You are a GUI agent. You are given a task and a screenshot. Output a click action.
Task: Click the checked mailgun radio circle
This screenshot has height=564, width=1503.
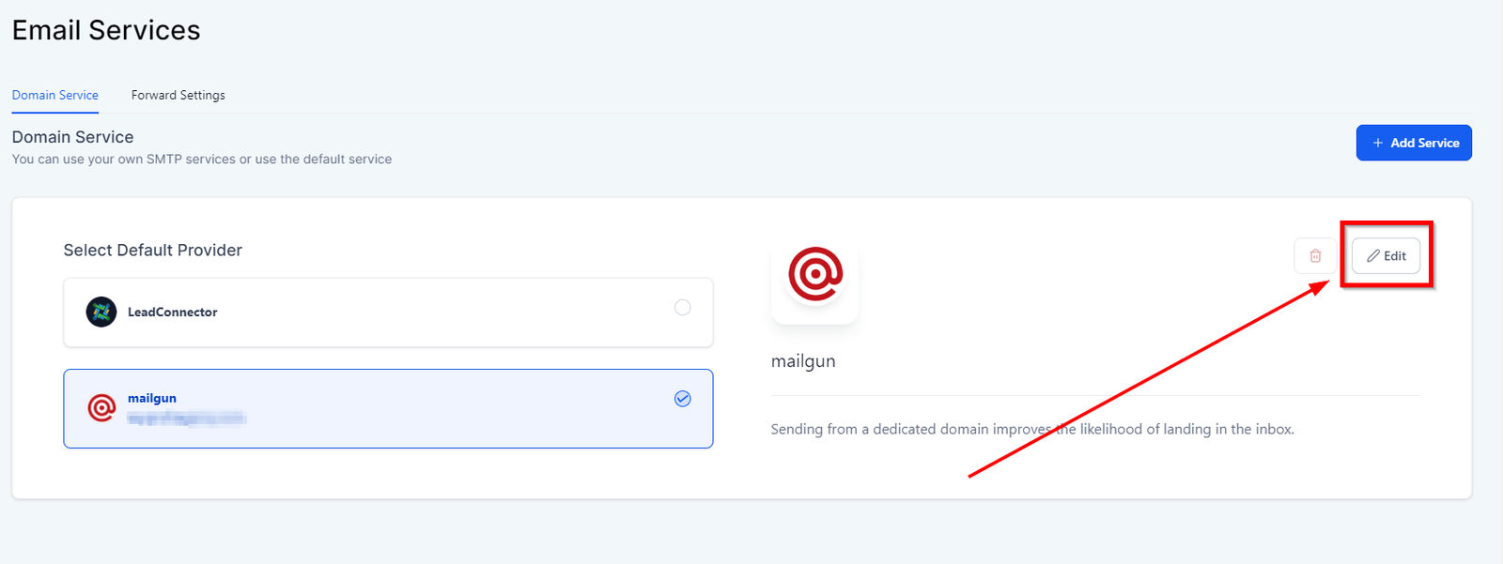click(683, 399)
